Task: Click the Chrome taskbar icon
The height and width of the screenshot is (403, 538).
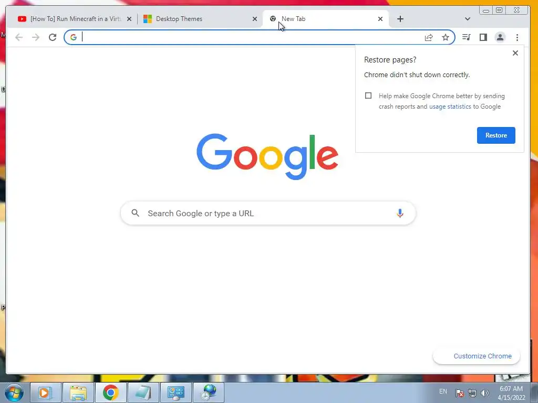Action: pyautogui.click(x=110, y=393)
